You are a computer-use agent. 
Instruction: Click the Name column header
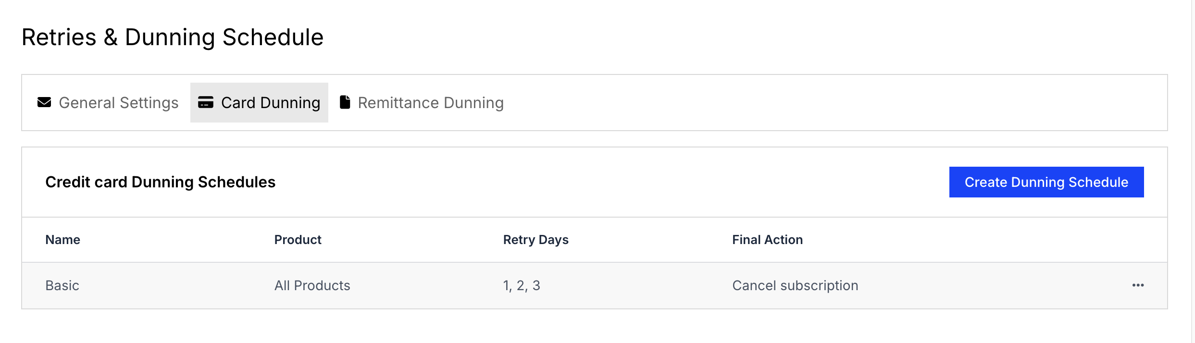point(63,240)
